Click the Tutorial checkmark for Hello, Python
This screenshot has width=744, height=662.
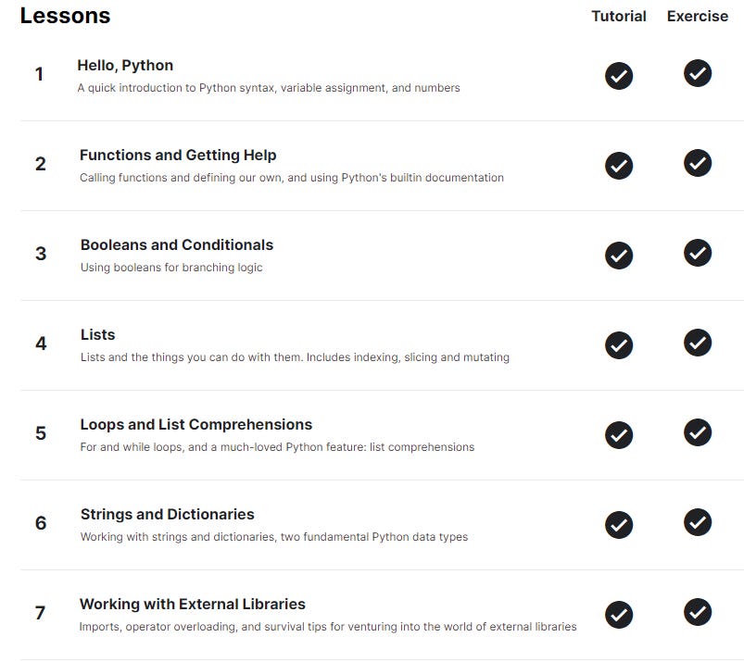pos(618,76)
